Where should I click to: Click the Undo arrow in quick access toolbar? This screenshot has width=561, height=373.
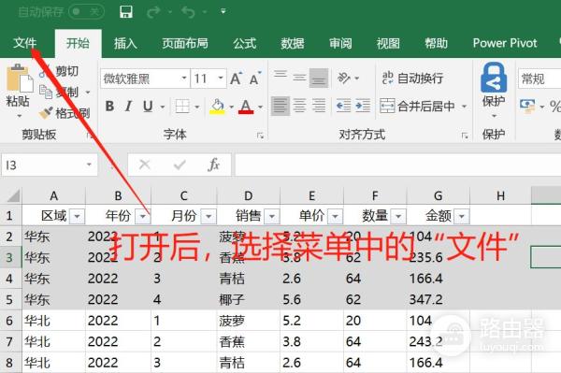pyautogui.click(x=188, y=12)
